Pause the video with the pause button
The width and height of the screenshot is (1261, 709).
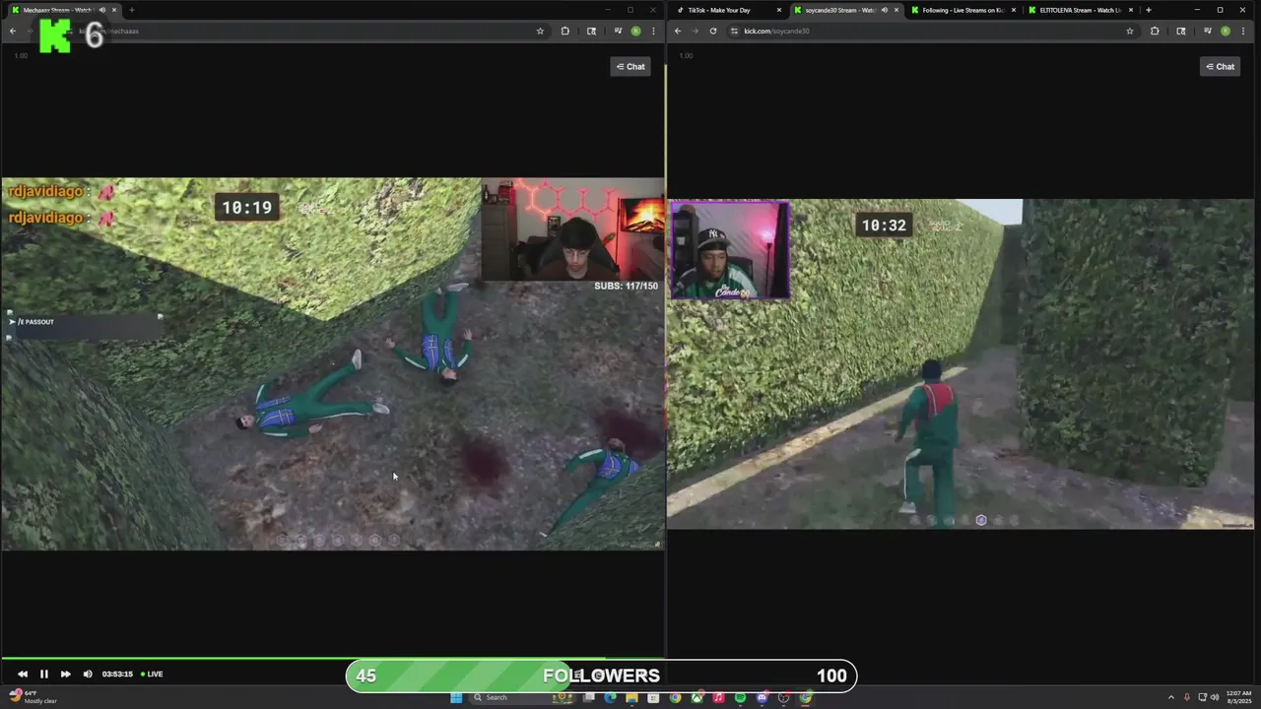[43, 675]
